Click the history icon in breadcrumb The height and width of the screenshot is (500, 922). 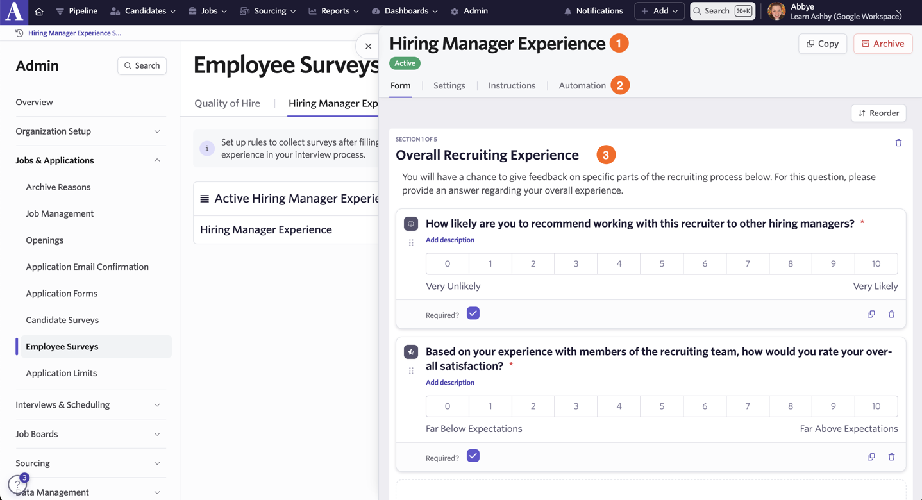pos(19,33)
